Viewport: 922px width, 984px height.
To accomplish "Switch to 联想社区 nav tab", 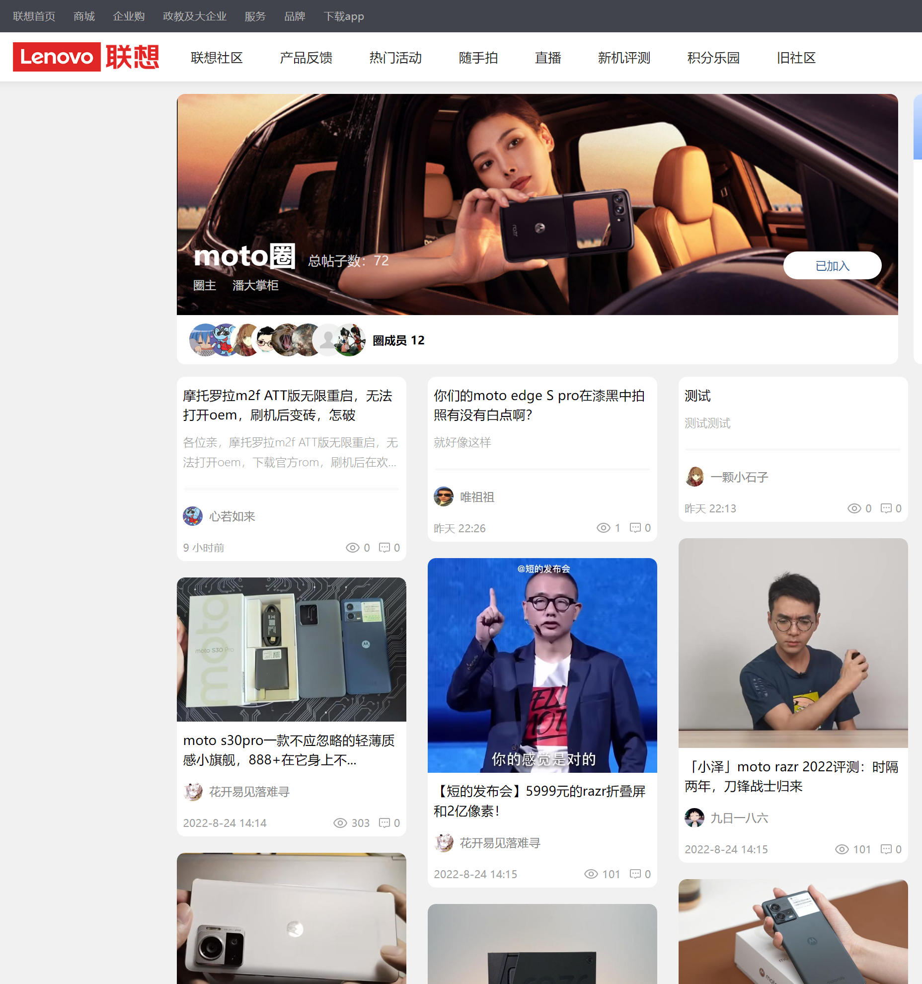I will [217, 58].
